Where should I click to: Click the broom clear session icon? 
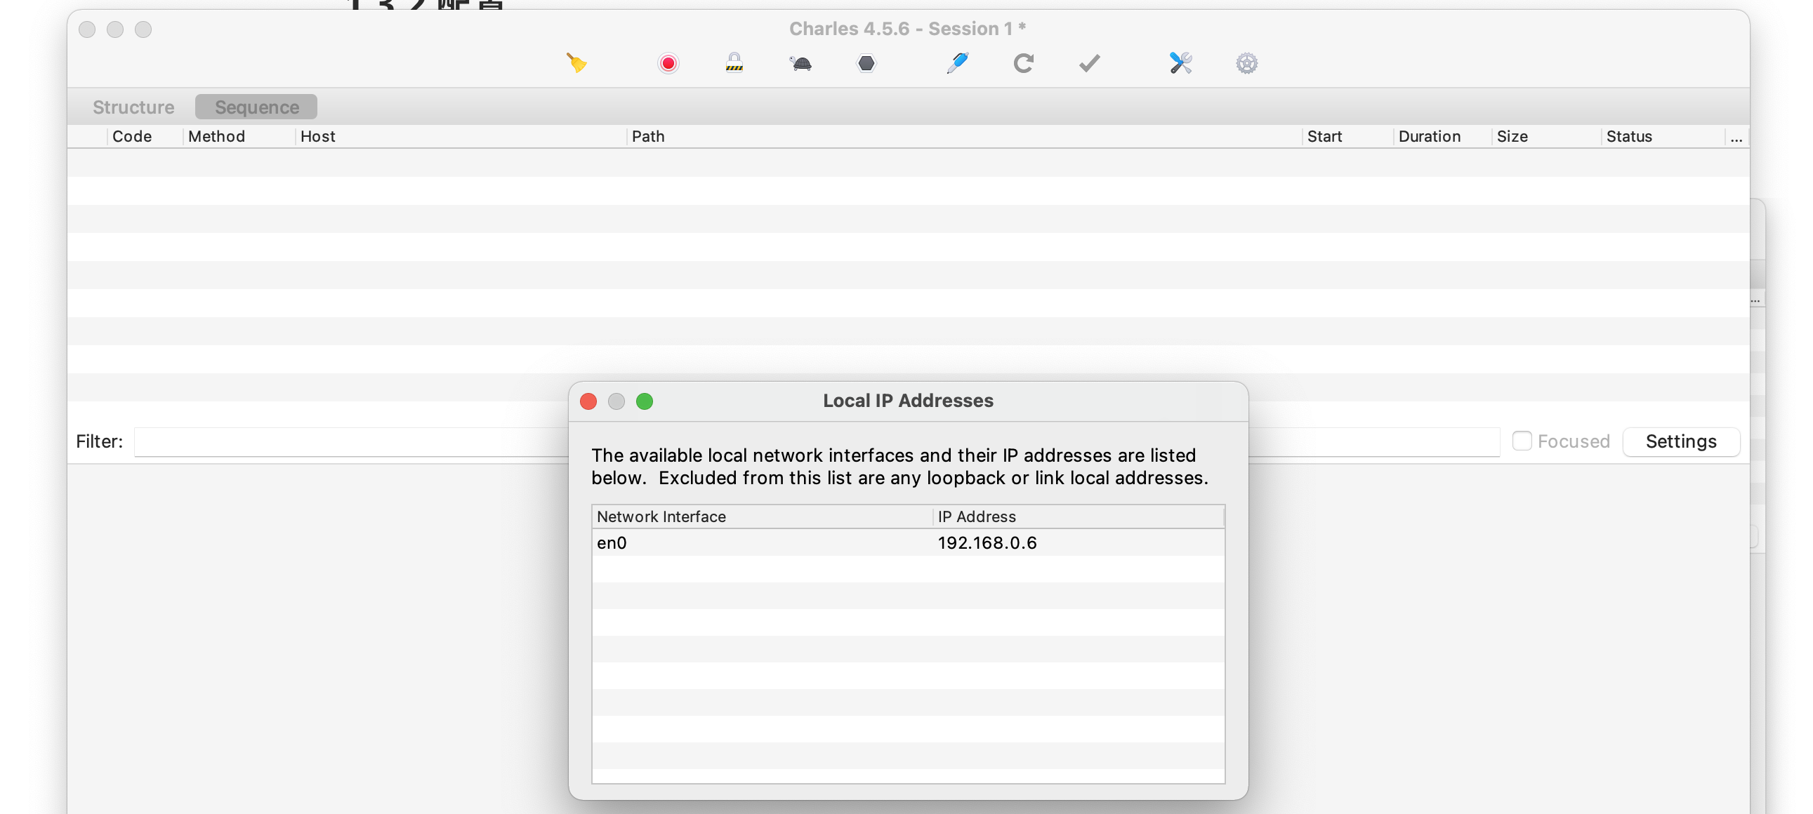tap(576, 63)
